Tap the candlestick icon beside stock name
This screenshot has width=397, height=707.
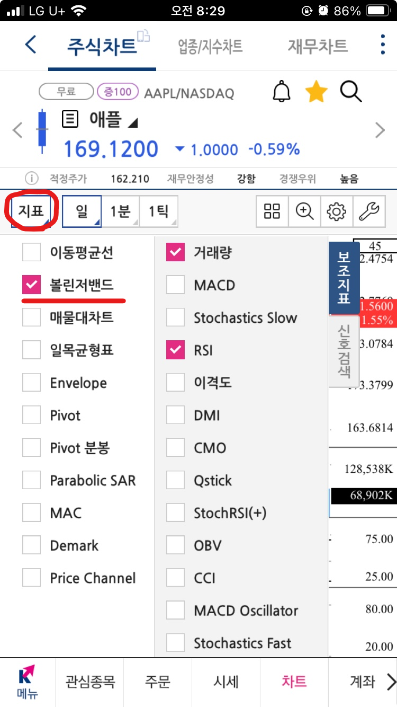[41, 131]
